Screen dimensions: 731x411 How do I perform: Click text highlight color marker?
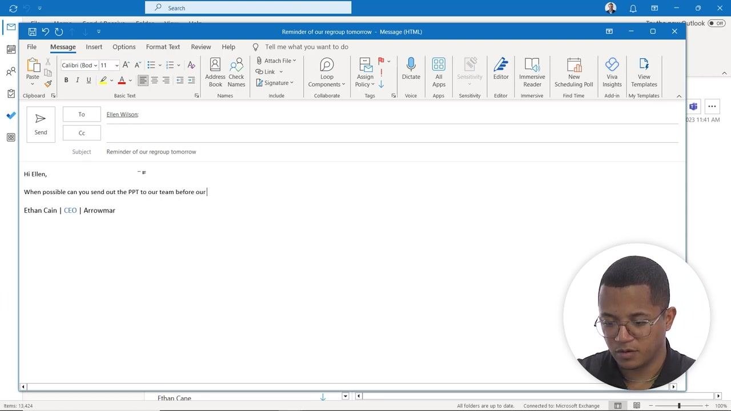(103, 80)
